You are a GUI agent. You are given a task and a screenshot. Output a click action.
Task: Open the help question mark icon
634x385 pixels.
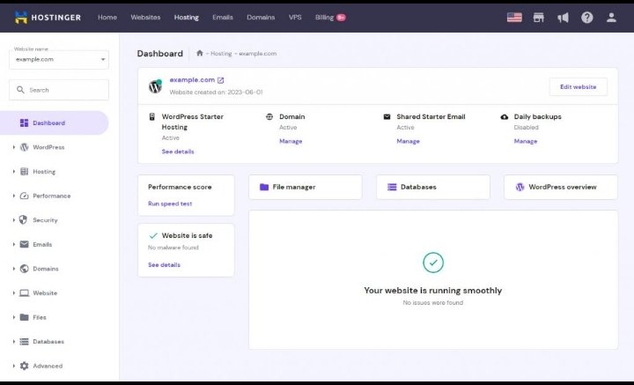(586, 18)
